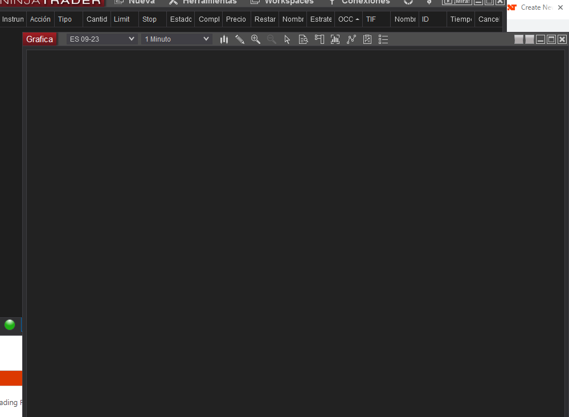Close the Grafica chart window
The width and height of the screenshot is (569, 417).
click(x=562, y=39)
